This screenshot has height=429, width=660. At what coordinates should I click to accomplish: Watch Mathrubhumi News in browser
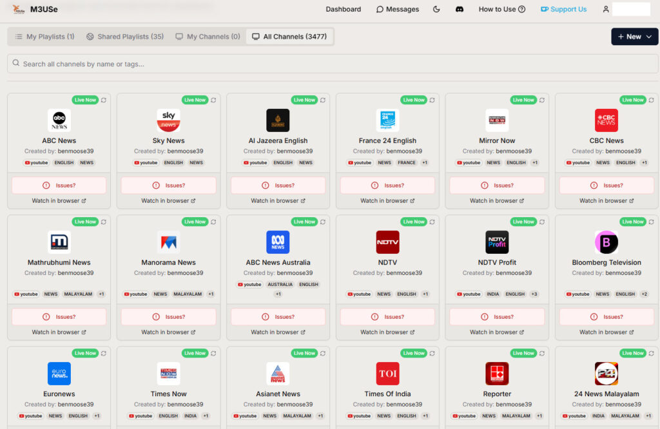59,332
